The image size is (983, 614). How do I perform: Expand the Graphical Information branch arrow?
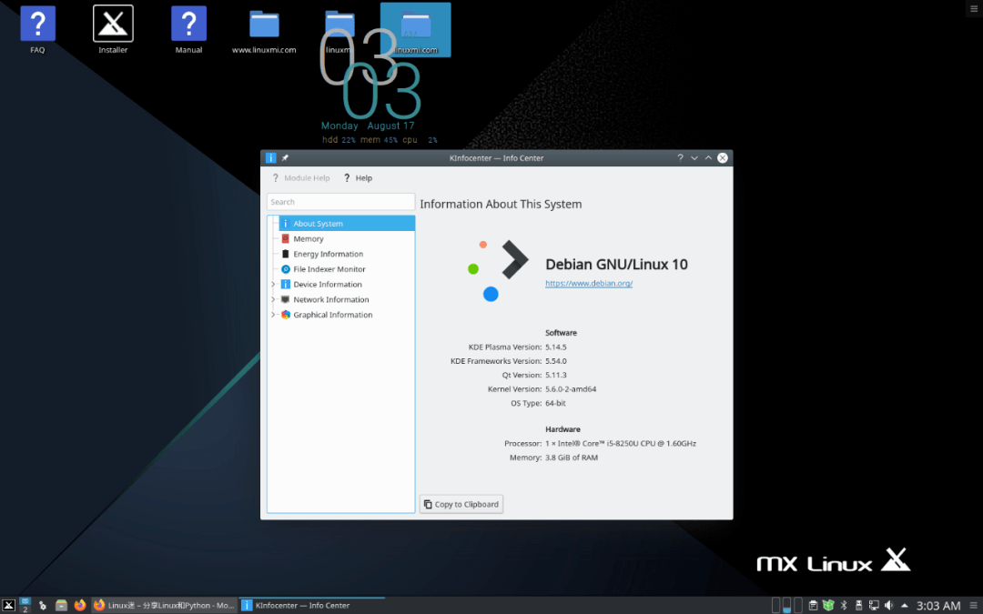point(273,315)
